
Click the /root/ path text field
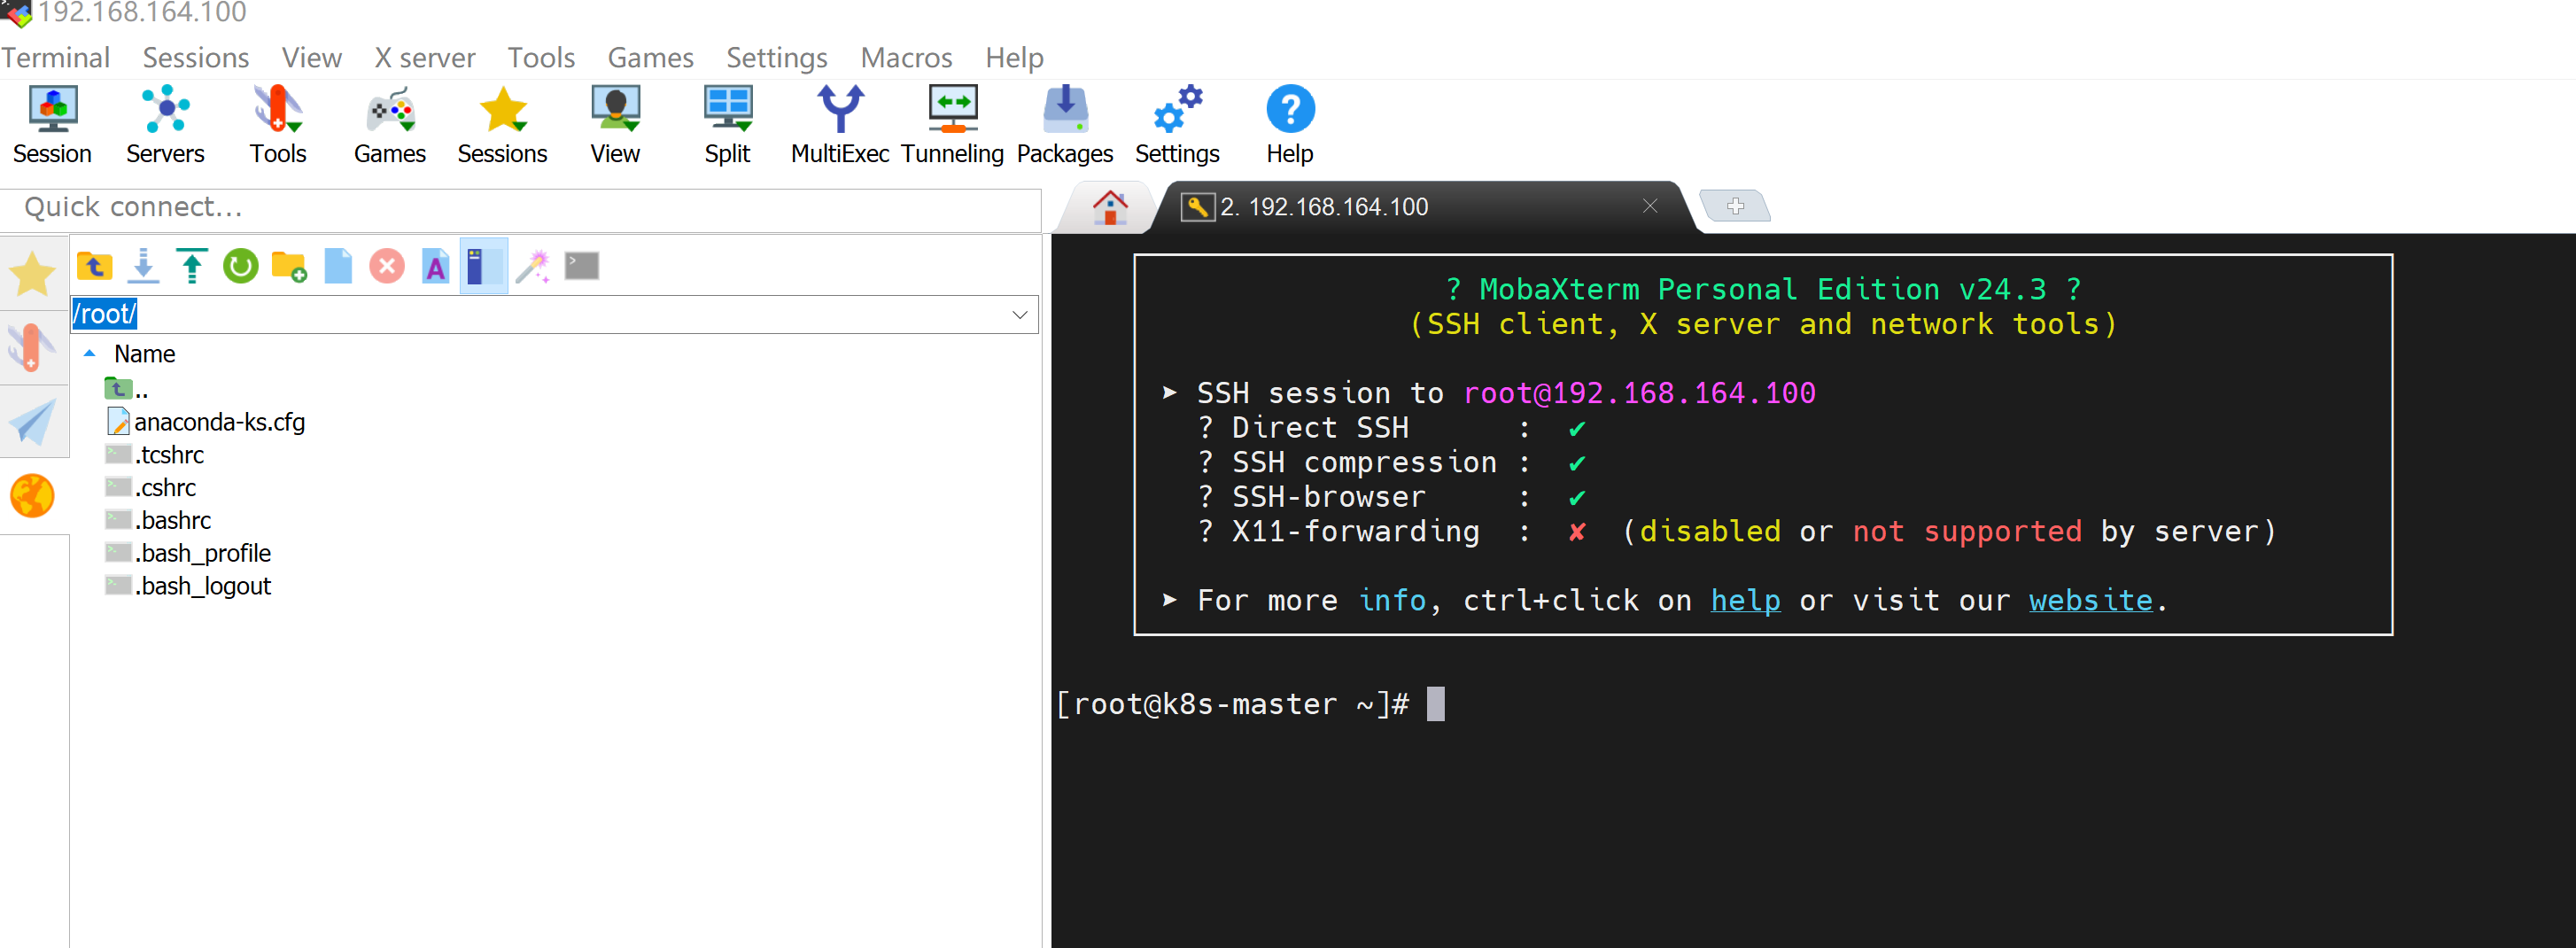[538, 314]
